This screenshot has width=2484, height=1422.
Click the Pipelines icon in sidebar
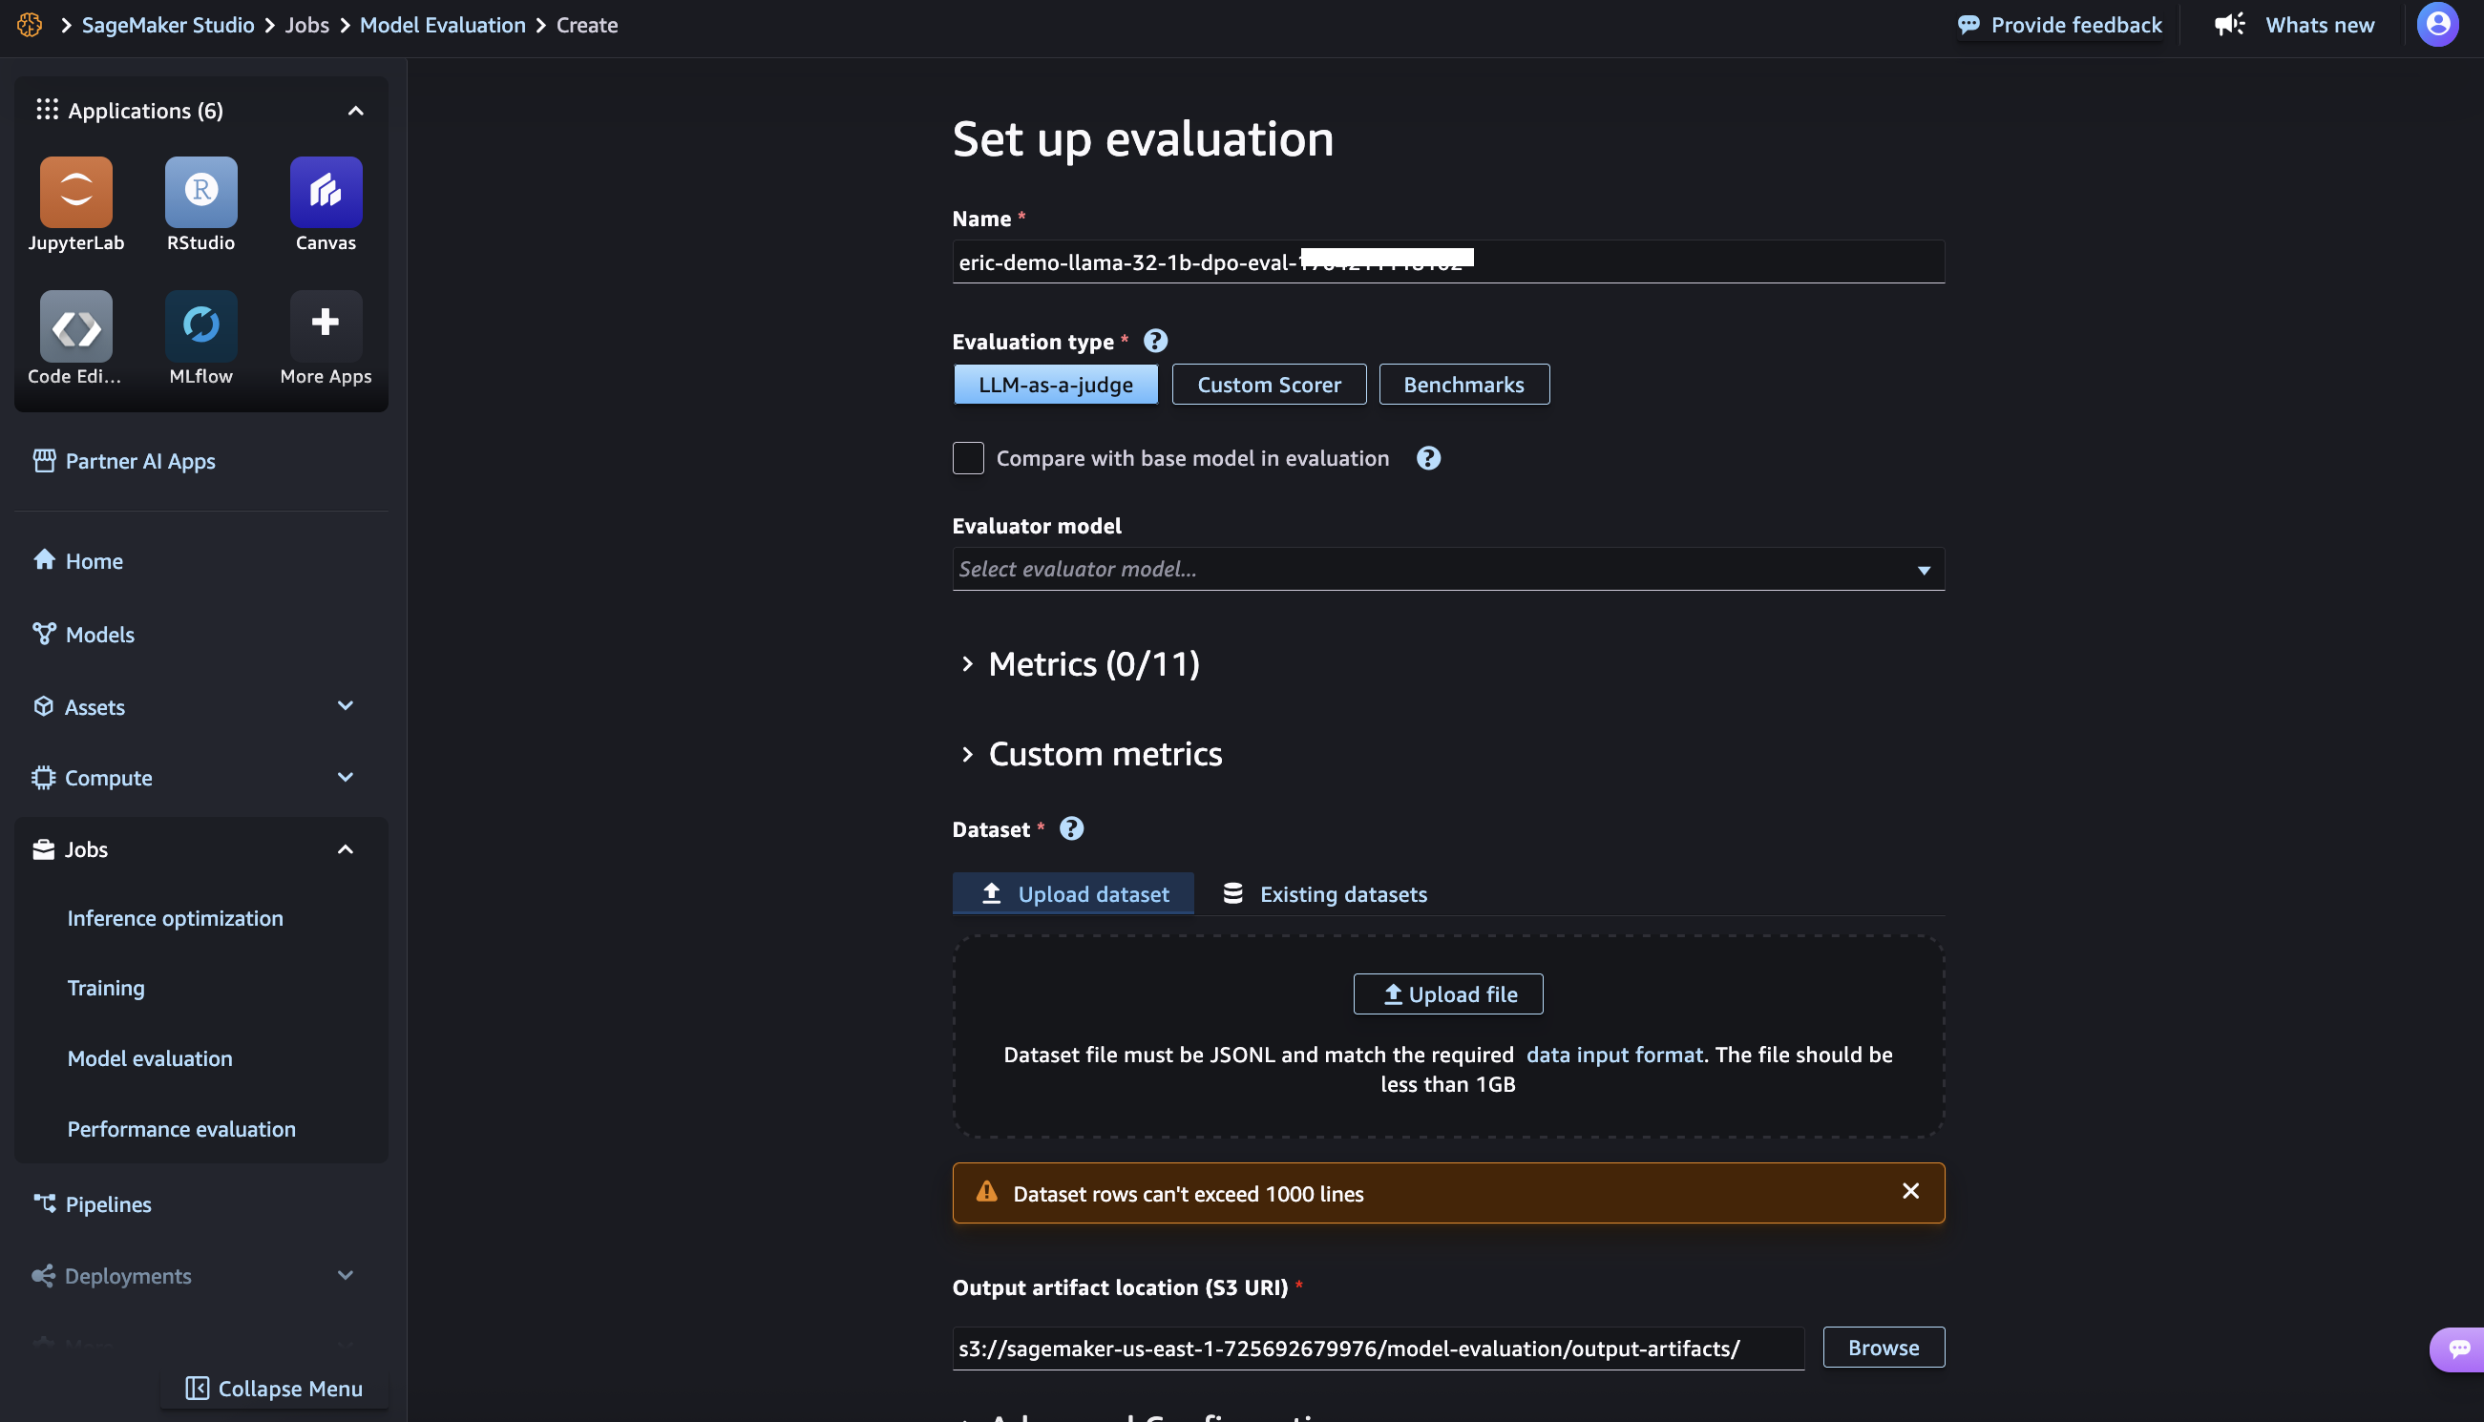coord(44,1203)
